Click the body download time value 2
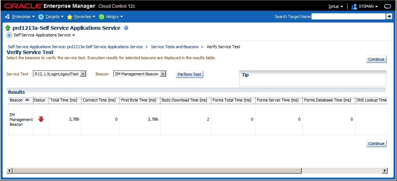 (x=208, y=120)
